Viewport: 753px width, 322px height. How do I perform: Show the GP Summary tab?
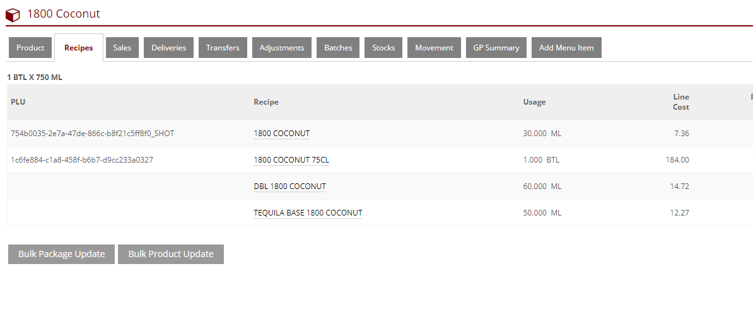pos(496,48)
